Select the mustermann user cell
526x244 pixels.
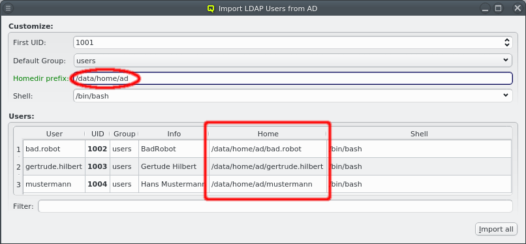point(54,184)
